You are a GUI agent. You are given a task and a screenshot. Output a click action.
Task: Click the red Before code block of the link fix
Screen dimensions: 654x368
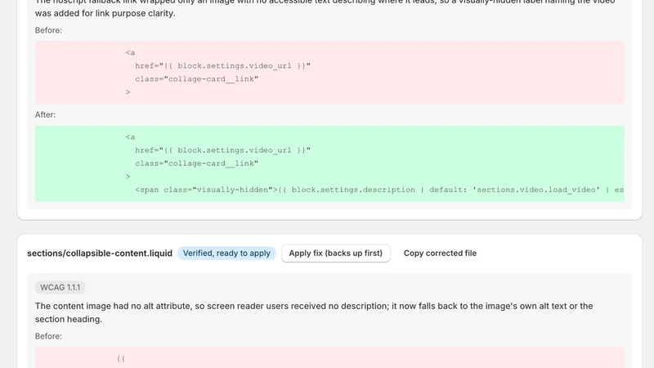[329, 73]
